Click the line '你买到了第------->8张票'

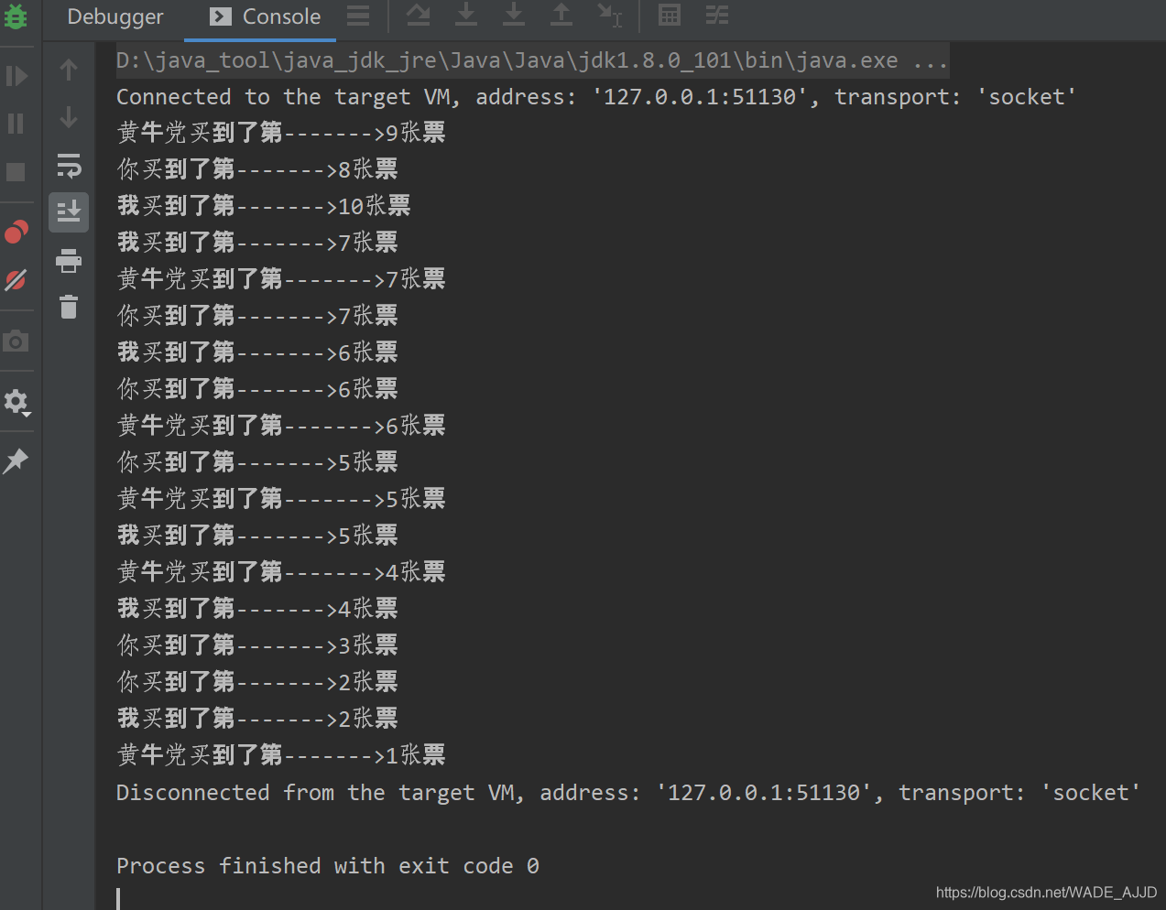click(x=257, y=169)
